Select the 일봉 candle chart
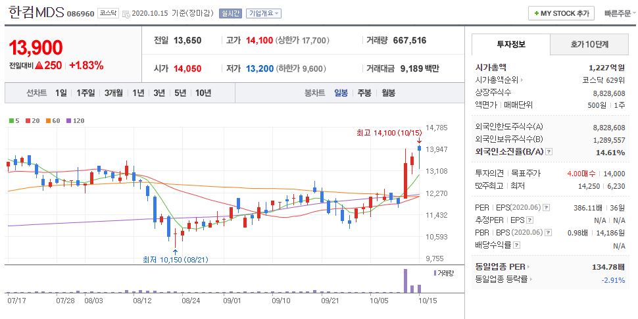Image resolution: width=638 pixels, height=319 pixels. (341, 93)
